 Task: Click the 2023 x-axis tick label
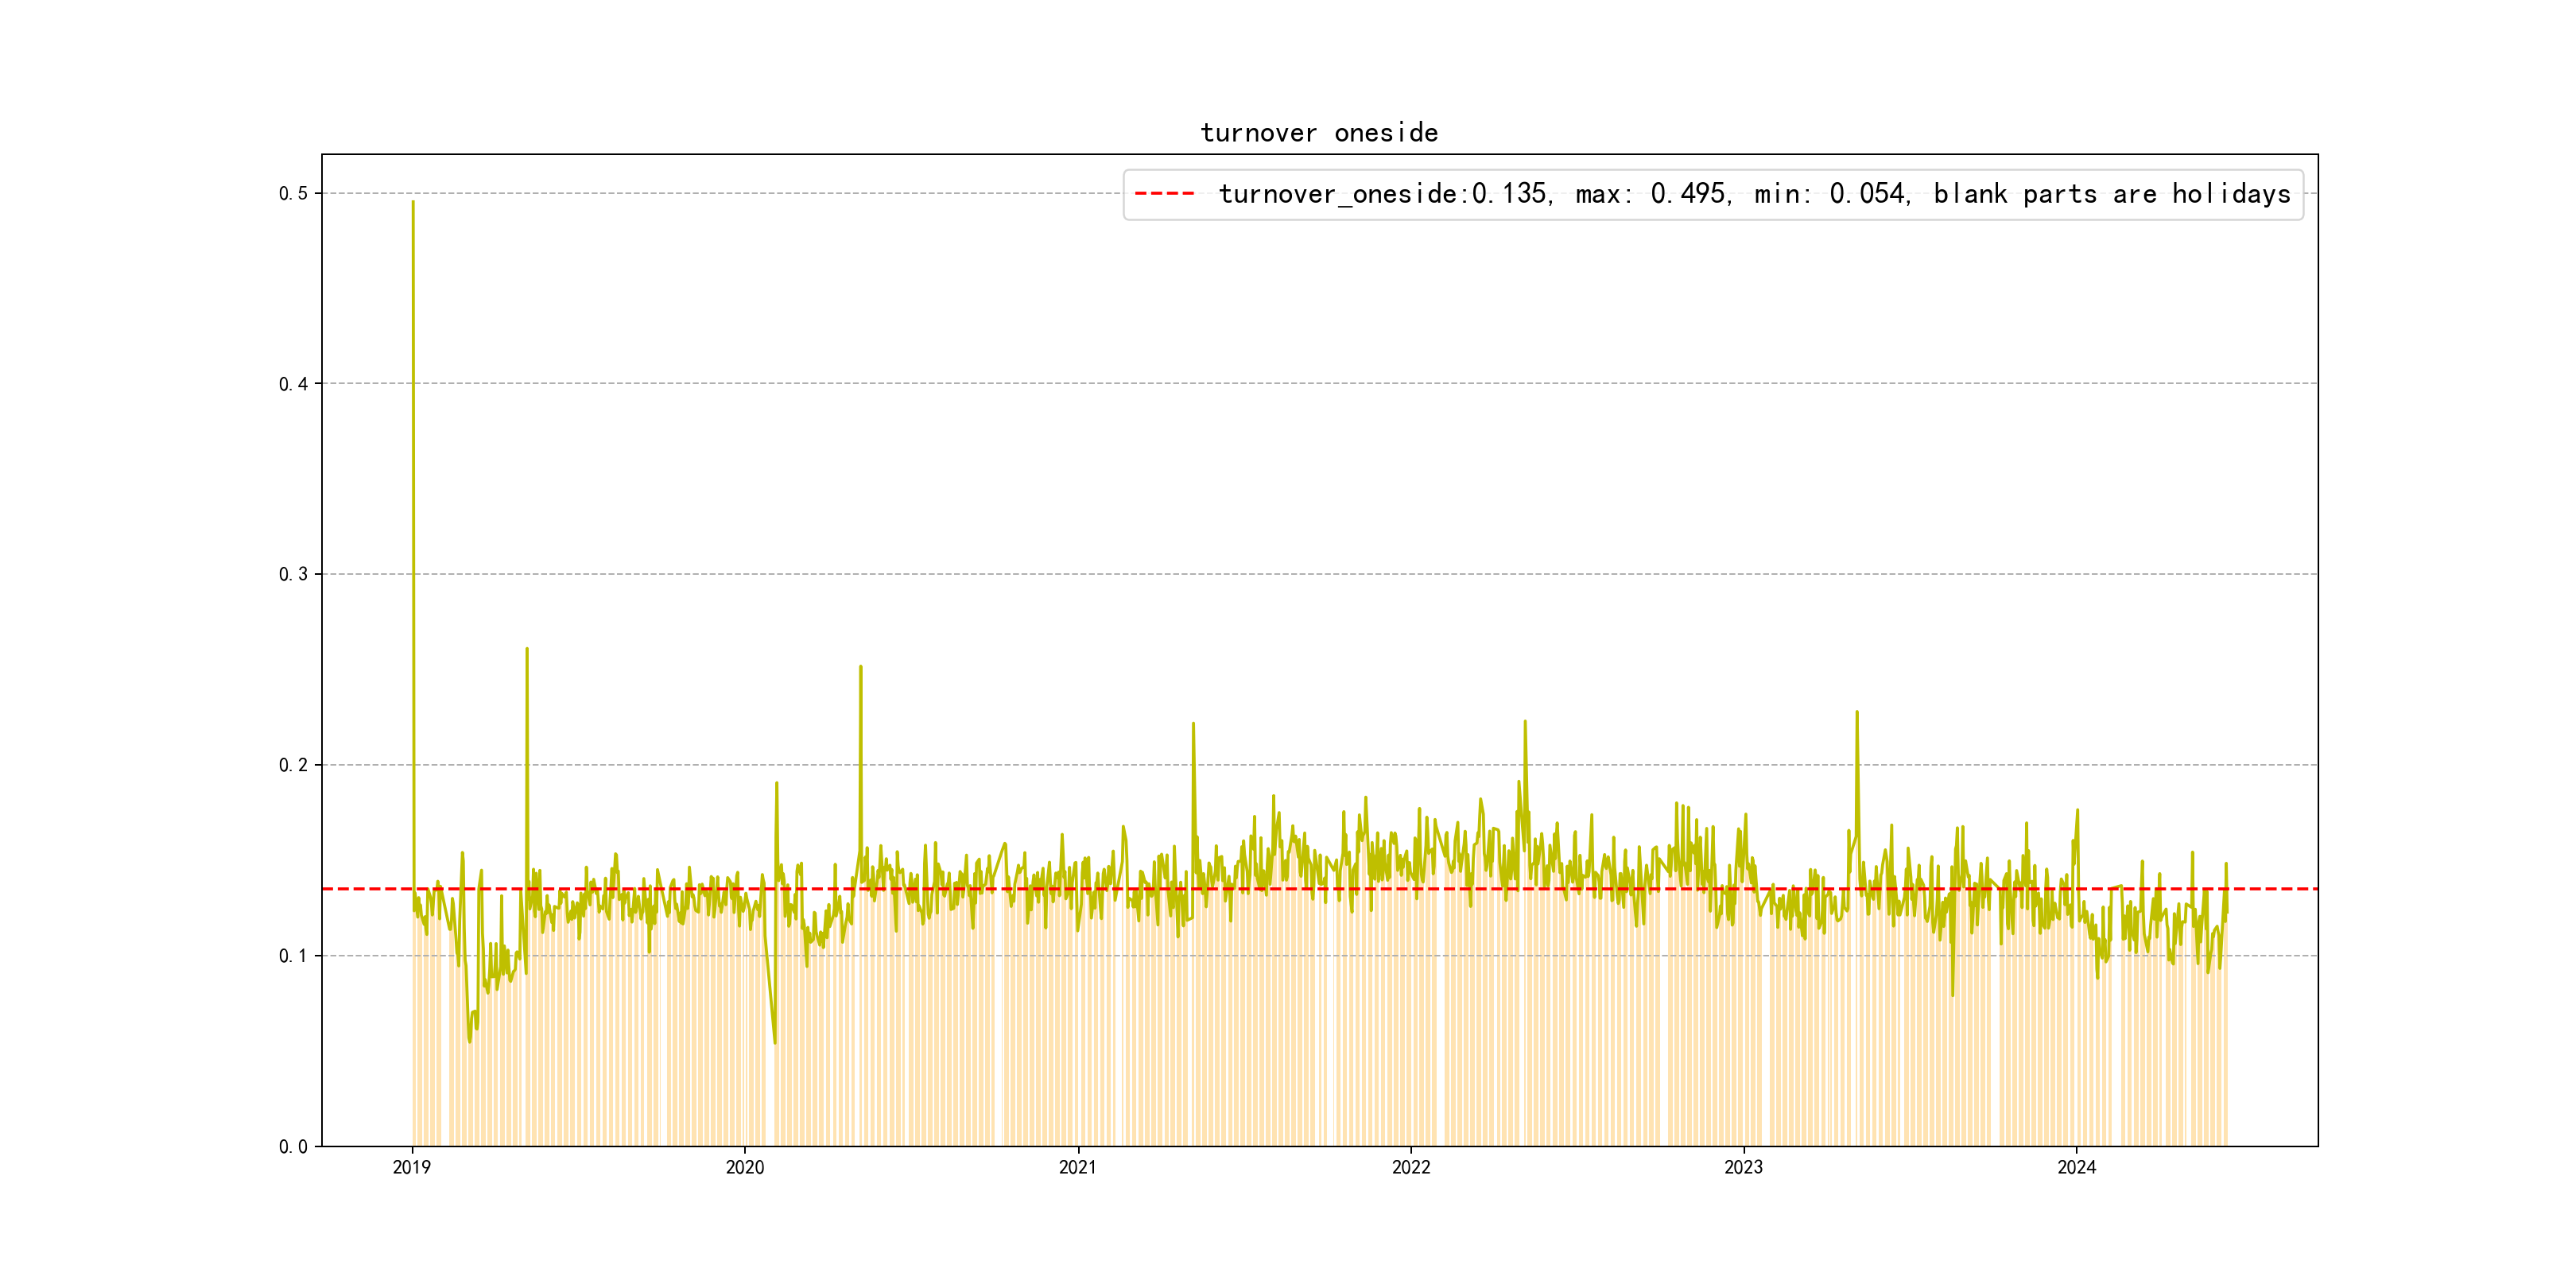pos(1743,1167)
